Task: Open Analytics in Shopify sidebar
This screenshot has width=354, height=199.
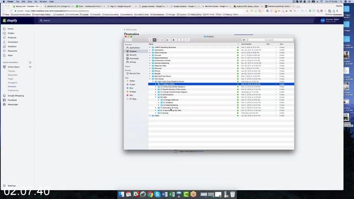Action: click(x=12, y=46)
